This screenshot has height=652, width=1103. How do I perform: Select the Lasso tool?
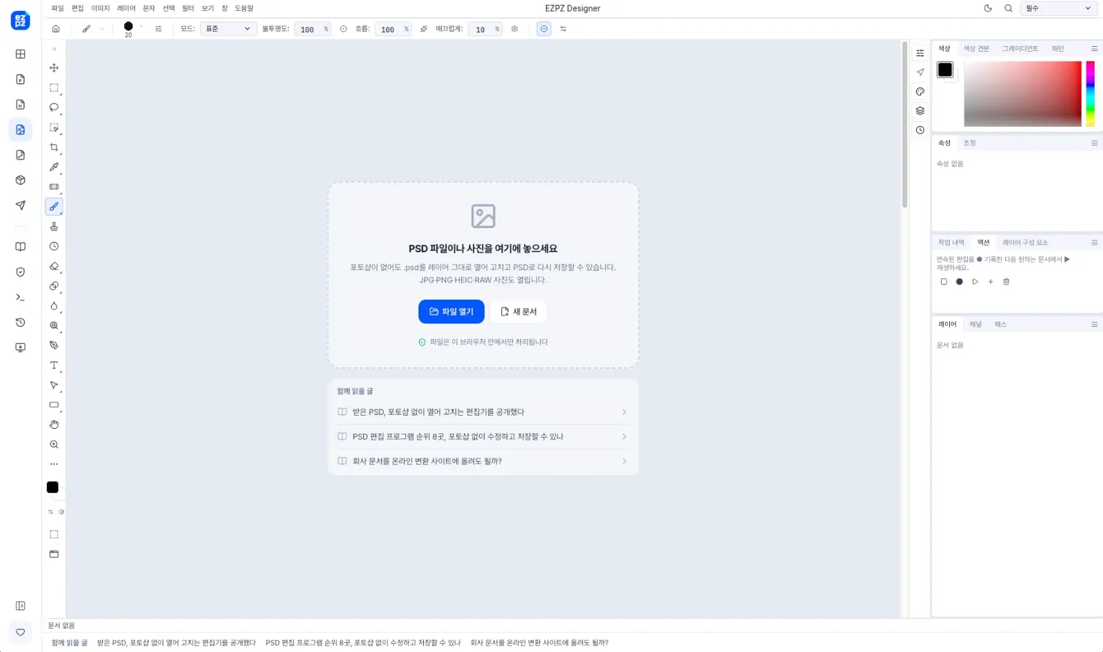click(54, 108)
